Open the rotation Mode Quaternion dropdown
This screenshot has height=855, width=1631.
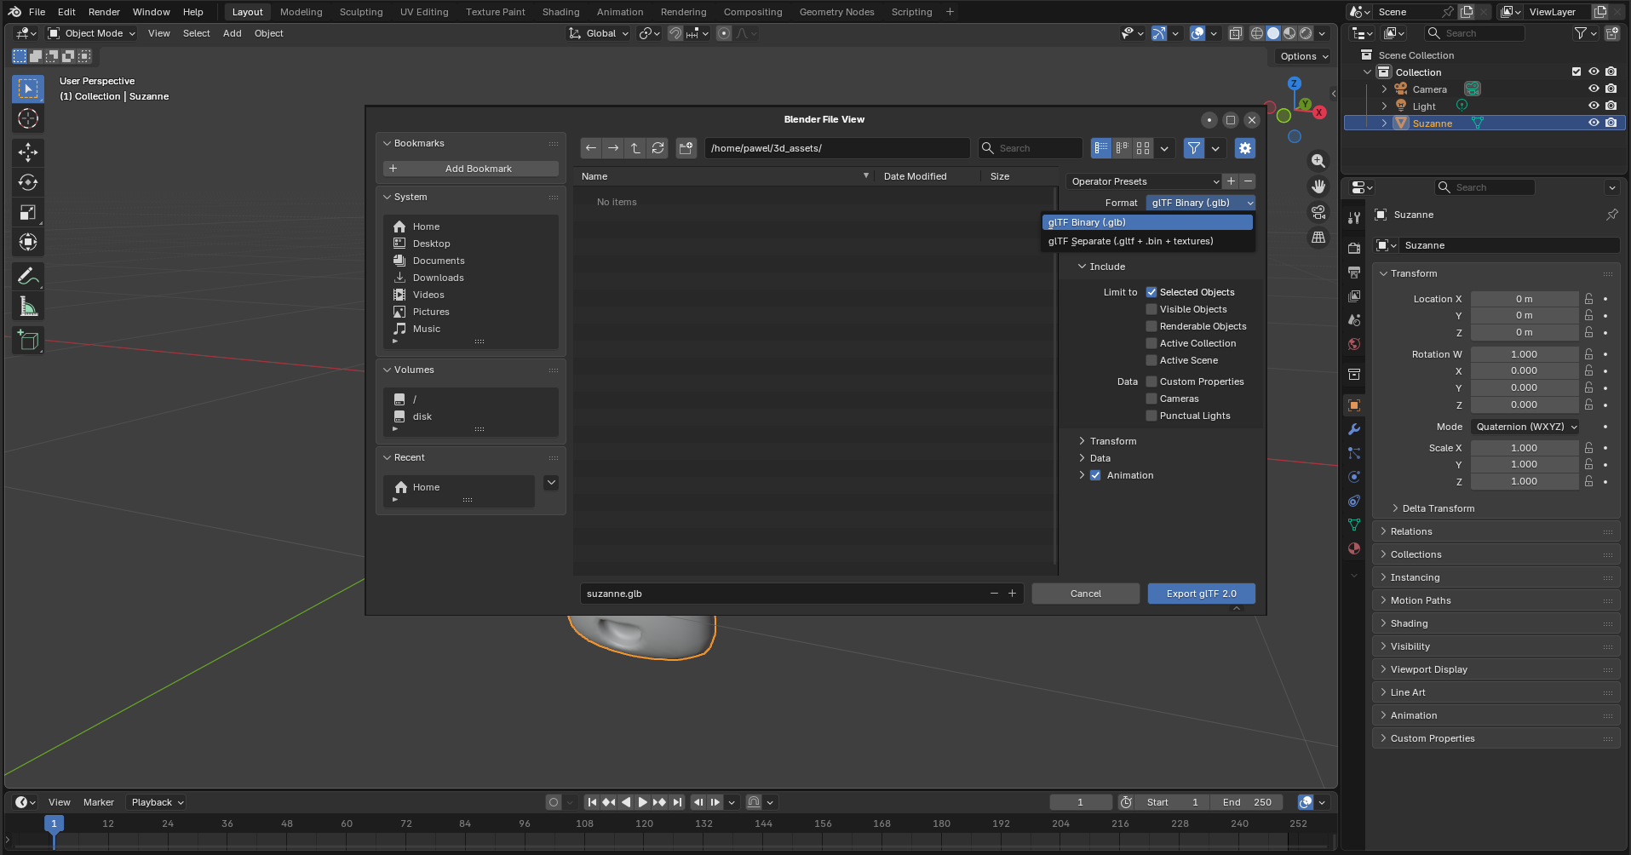1526,427
